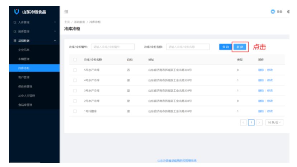297x167 pixels.
Task: Focus the 冷库/冷柜名称 input field
Action: [188, 47]
